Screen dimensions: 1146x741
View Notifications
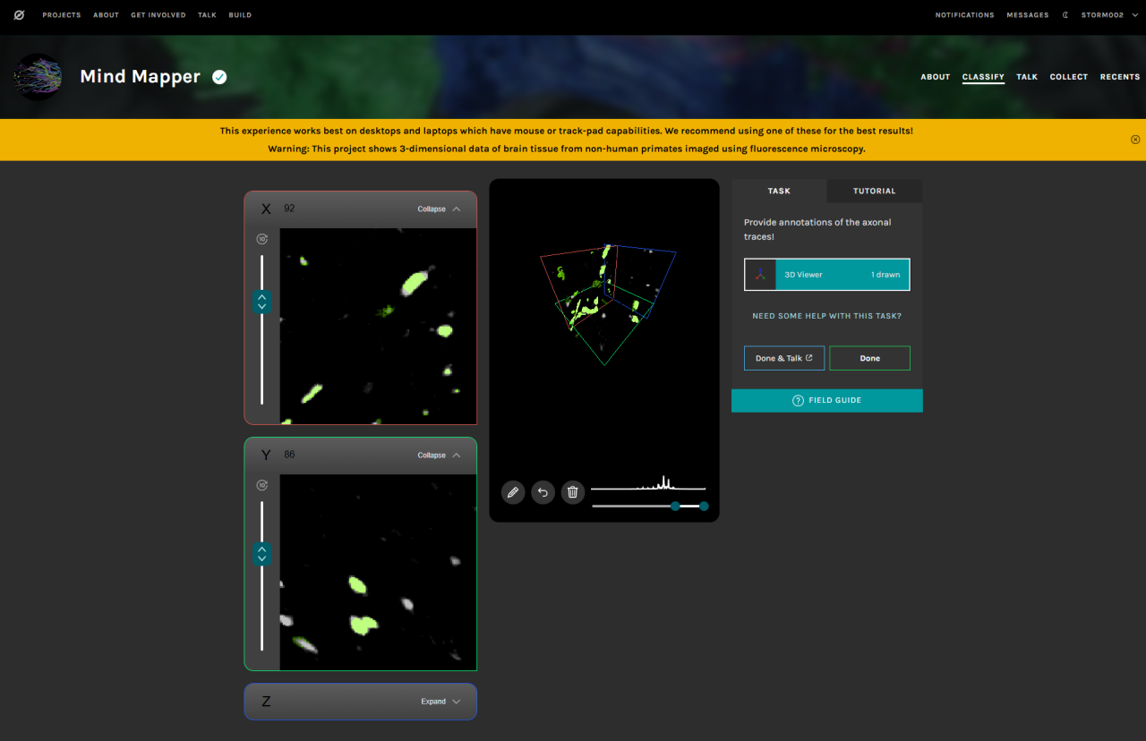click(x=965, y=15)
